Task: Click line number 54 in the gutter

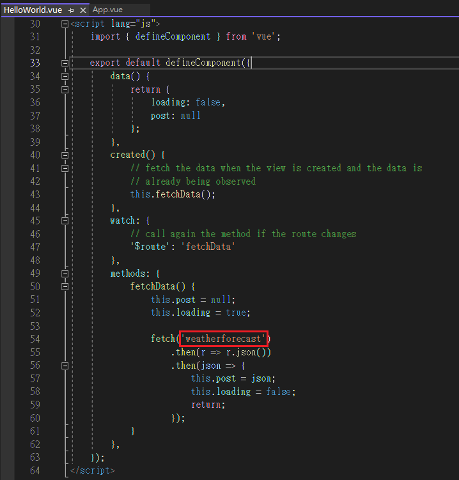Action: [x=35, y=339]
